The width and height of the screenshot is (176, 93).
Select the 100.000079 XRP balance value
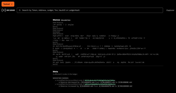tap(107, 86)
